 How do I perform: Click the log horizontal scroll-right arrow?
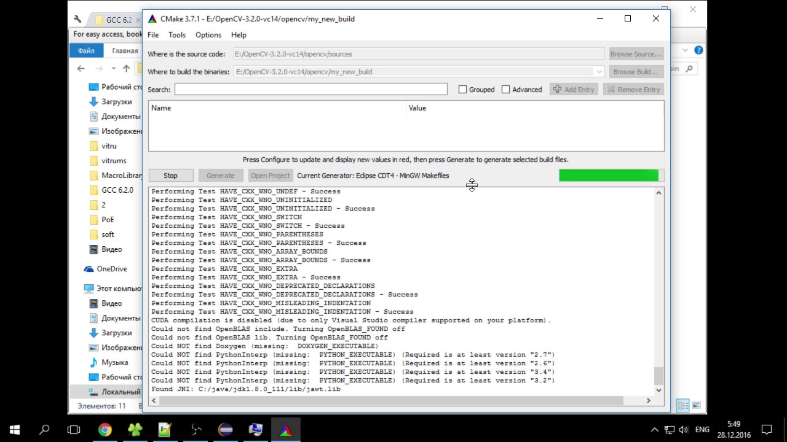point(648,401)
